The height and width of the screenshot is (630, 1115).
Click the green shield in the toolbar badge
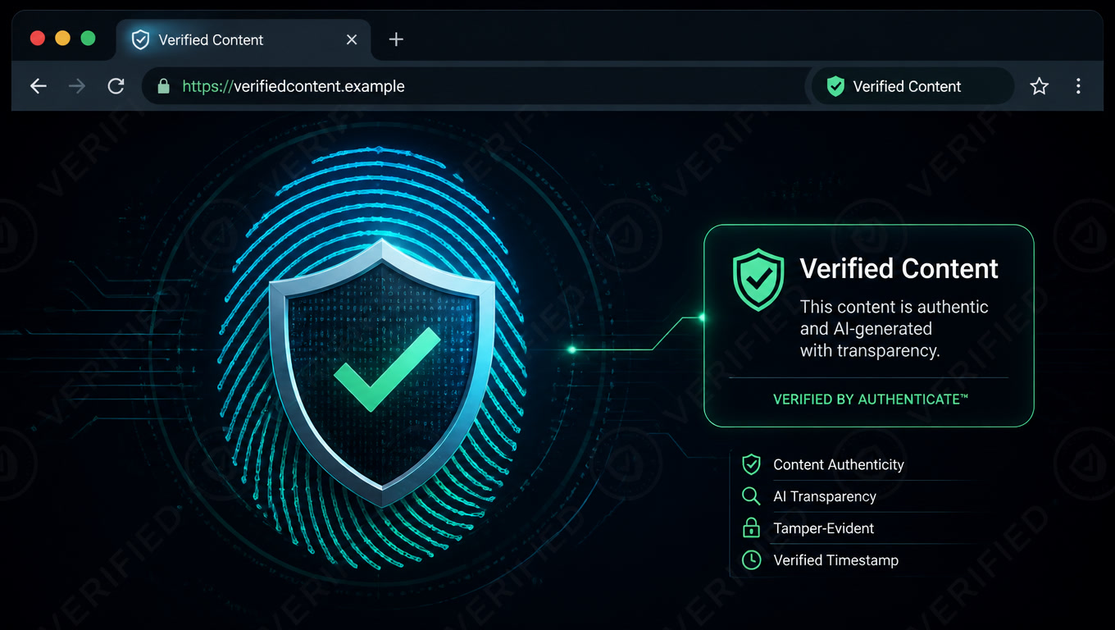coord(835,86)
